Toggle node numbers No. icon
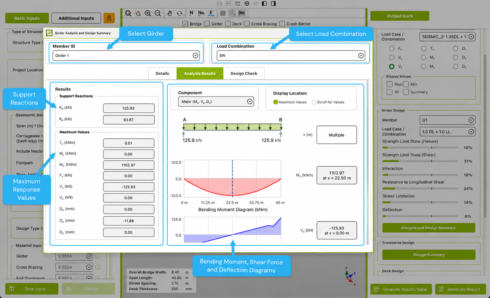Image resolution: width=490 pixels, height=298 pixels. pos(201,13)
